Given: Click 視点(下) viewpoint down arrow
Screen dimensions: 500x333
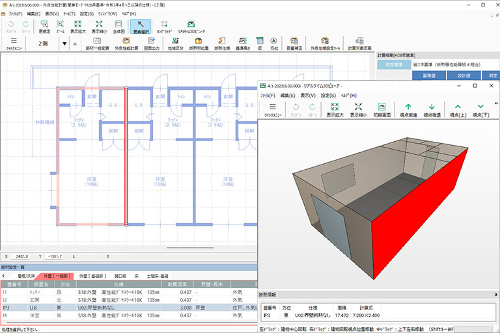Looking at the screenshot, I should coord(481,110).
